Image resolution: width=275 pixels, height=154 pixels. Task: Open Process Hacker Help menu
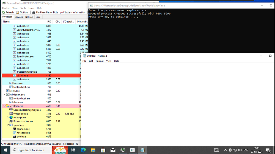39,8
